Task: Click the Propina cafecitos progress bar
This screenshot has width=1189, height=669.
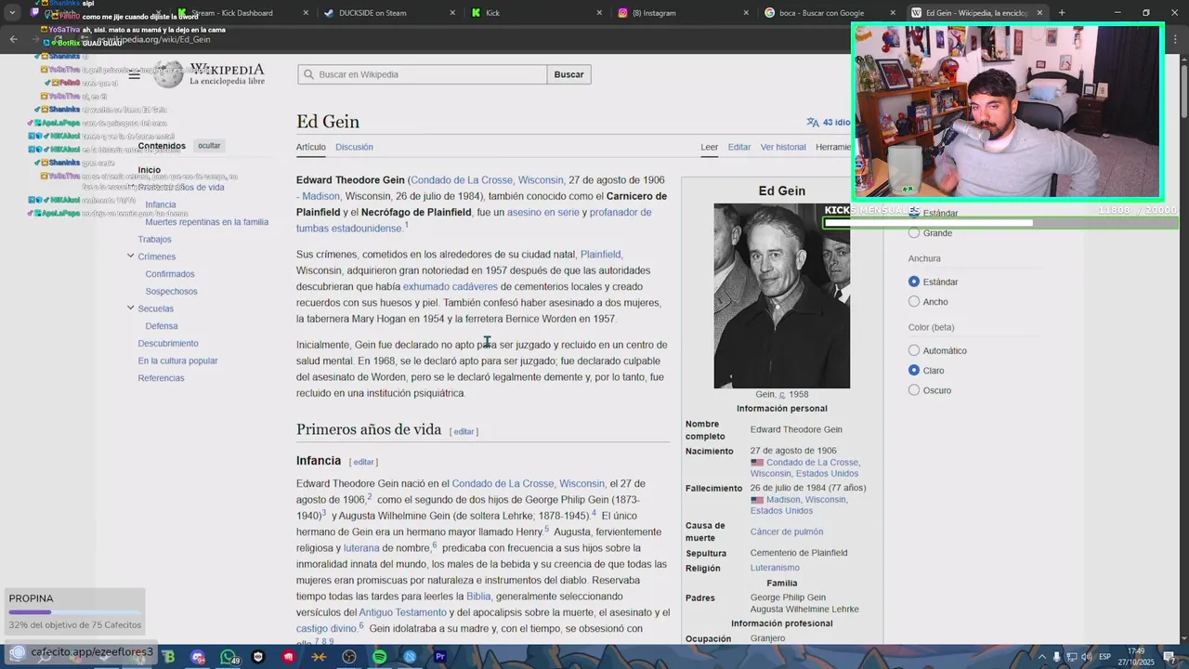Action: pyautogui.click(x=74, y=612)
